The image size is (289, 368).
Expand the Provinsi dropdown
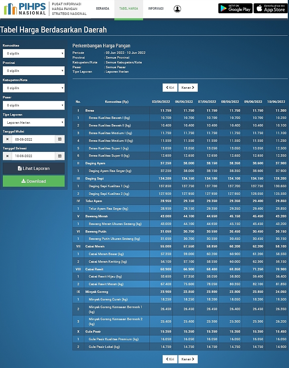(34, 71)
